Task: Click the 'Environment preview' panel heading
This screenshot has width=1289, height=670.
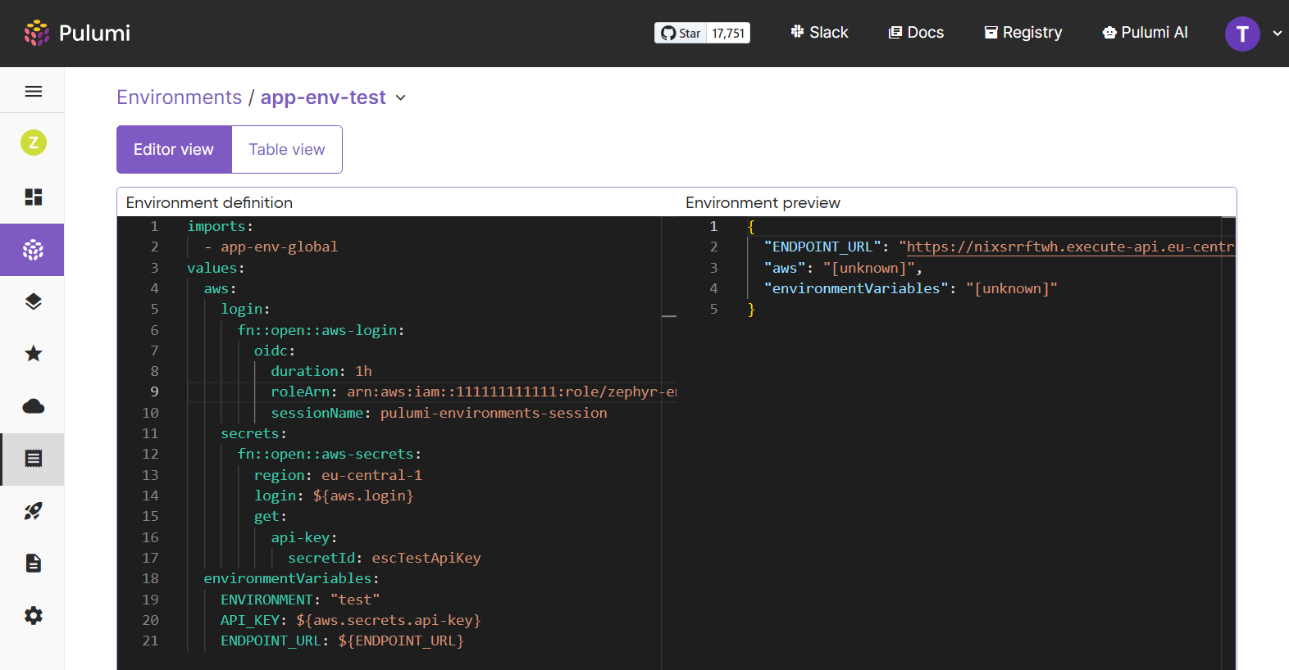Action: (x=763, y=202)
